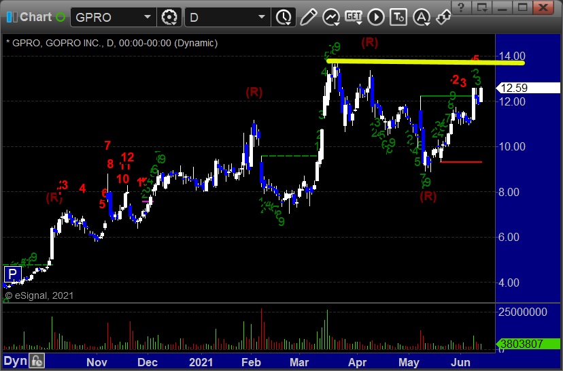563x371 pixels.
Task: Open the alerts 'A' circle icon
Action: [421, 17]
